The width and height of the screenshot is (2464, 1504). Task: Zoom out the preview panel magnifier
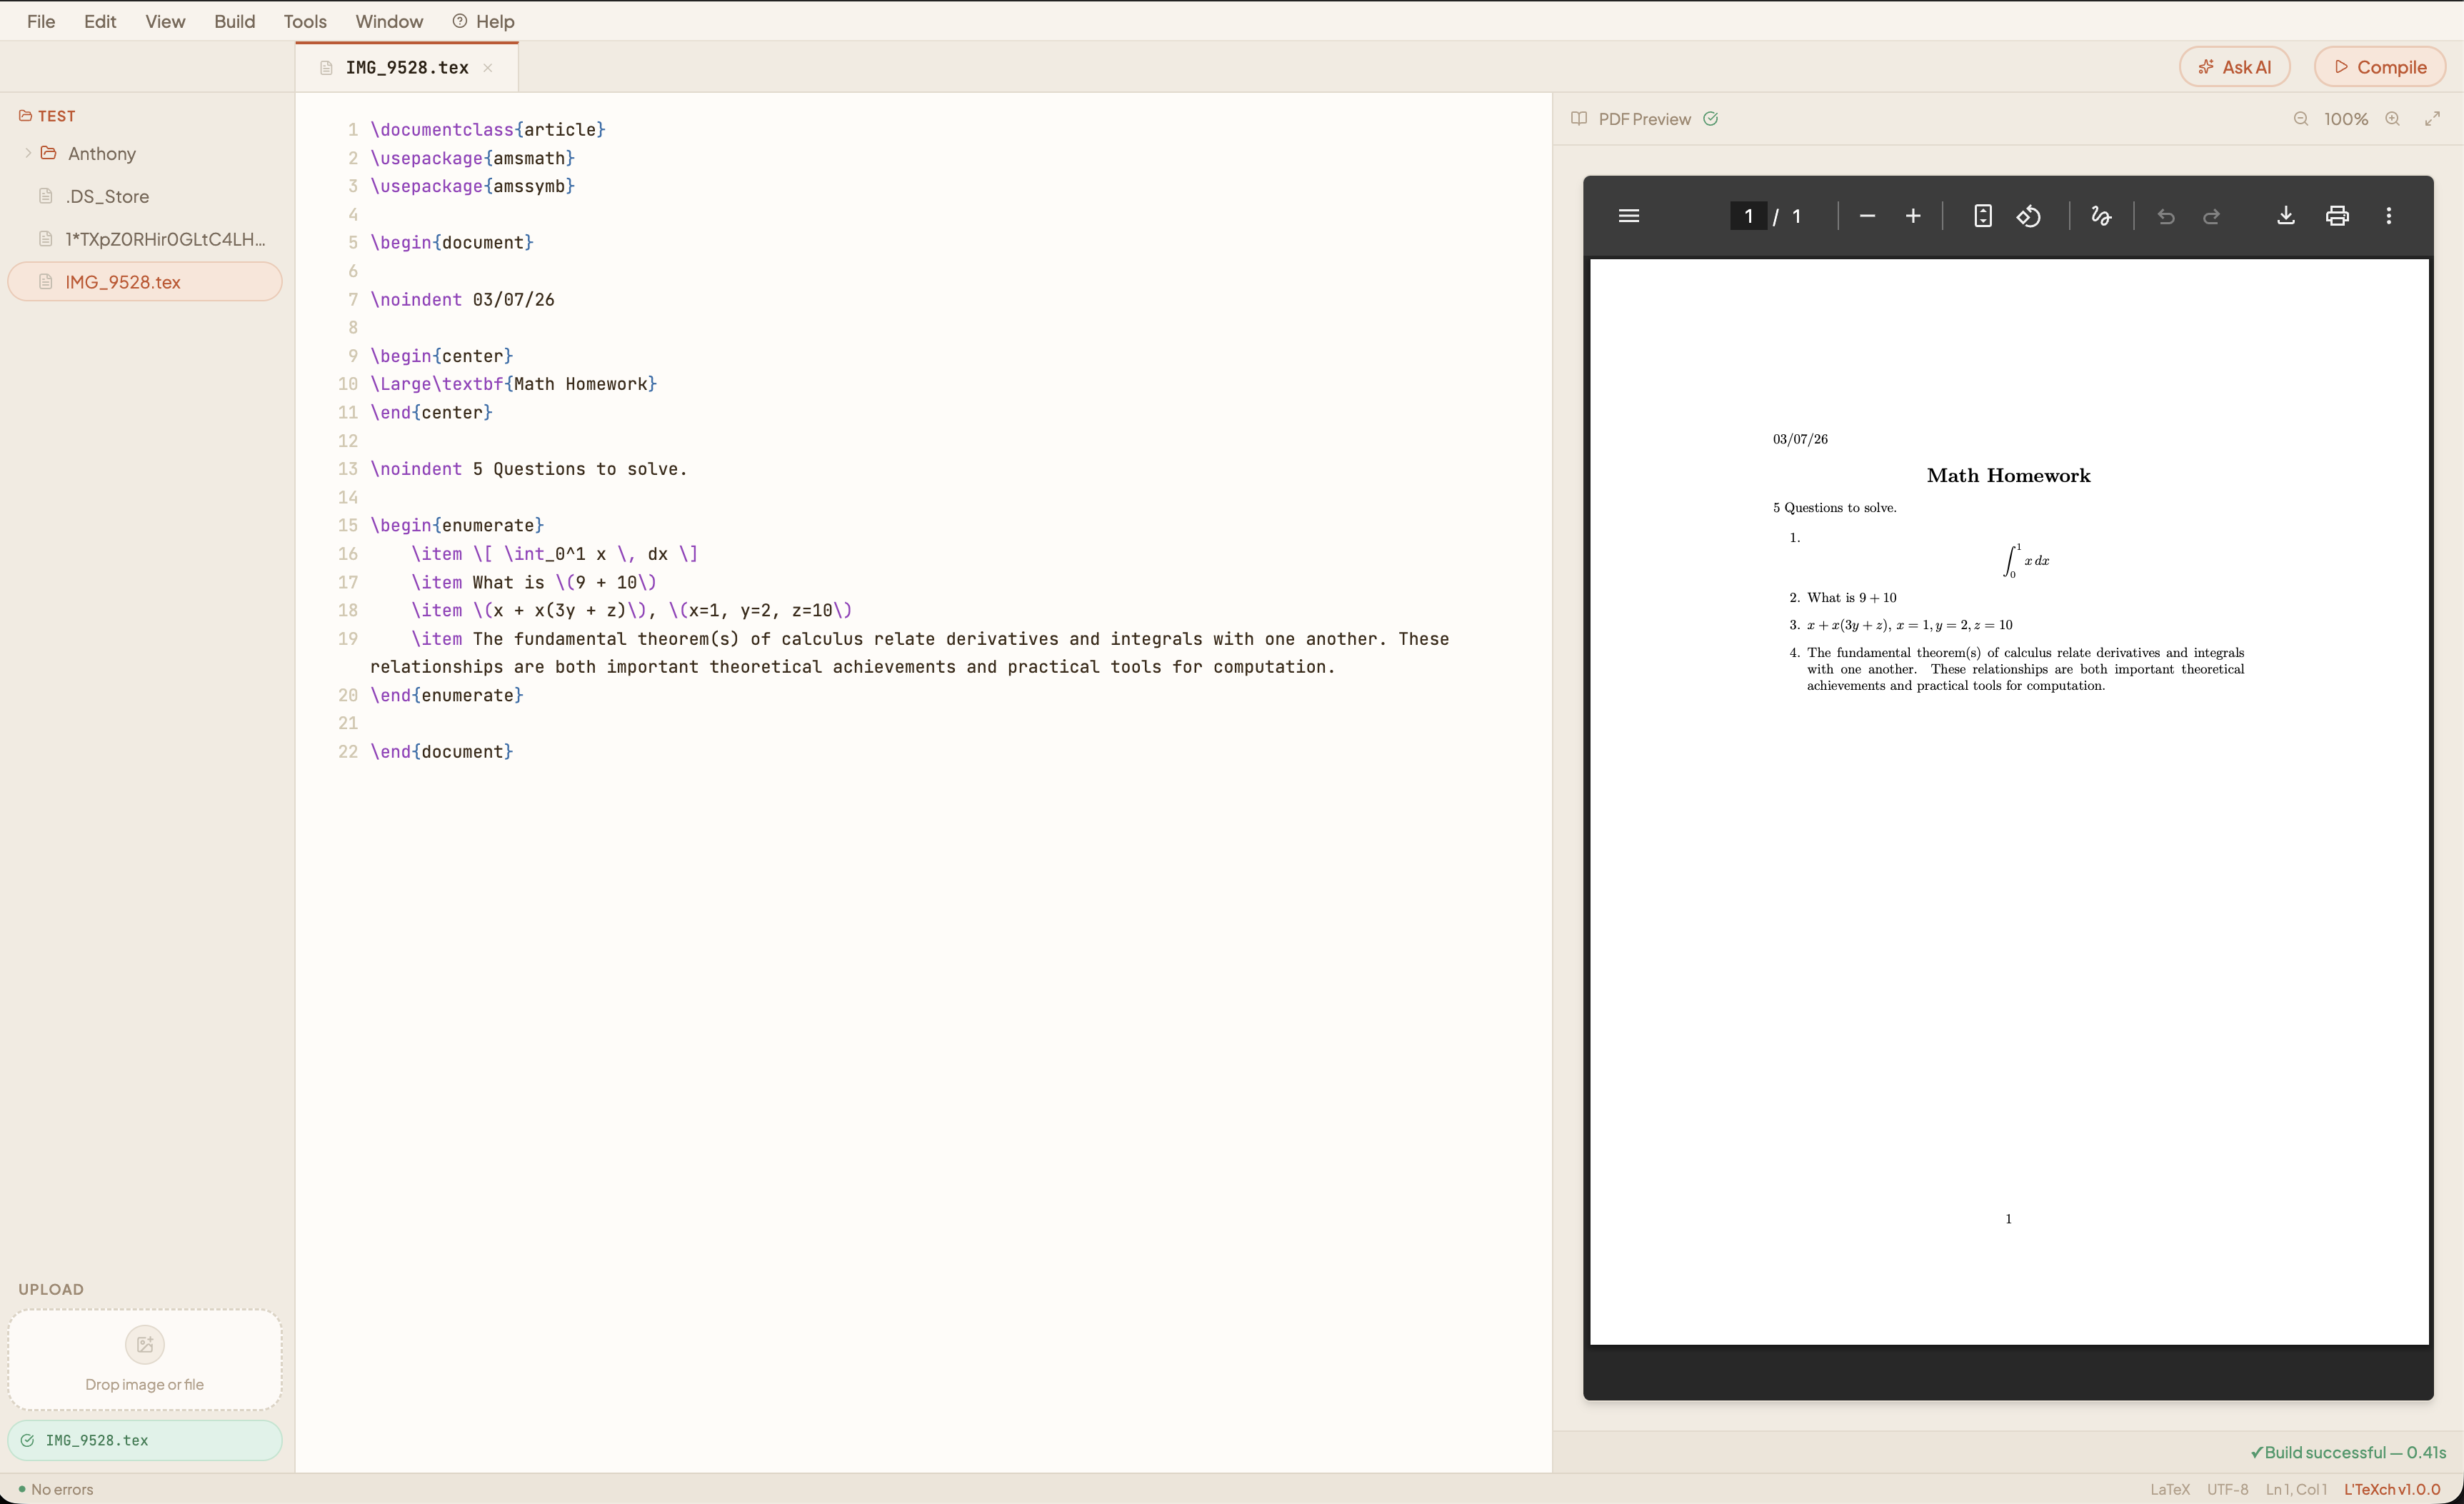2300,119
